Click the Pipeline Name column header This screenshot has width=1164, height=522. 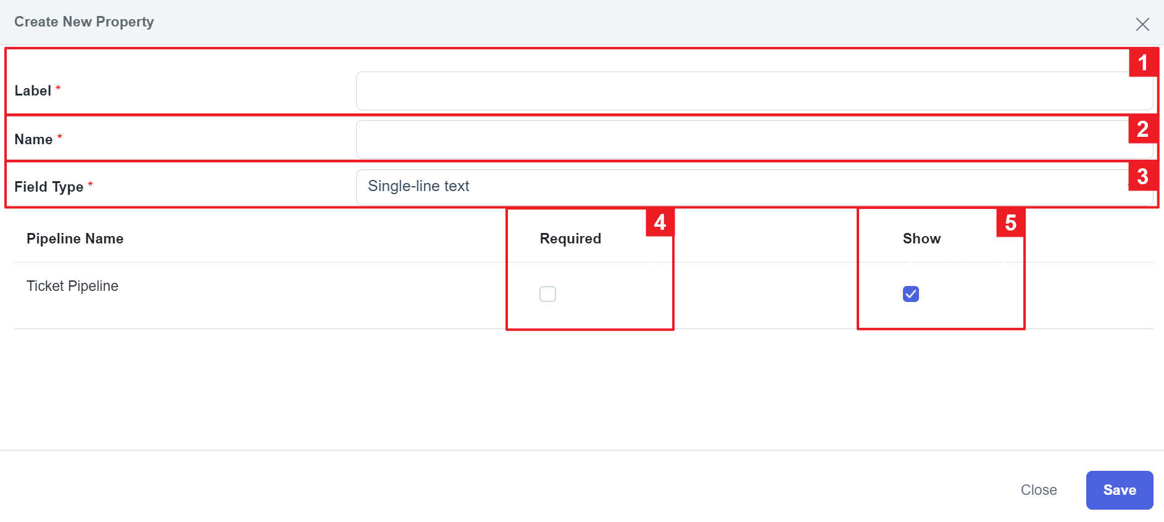tap(75, 239)
